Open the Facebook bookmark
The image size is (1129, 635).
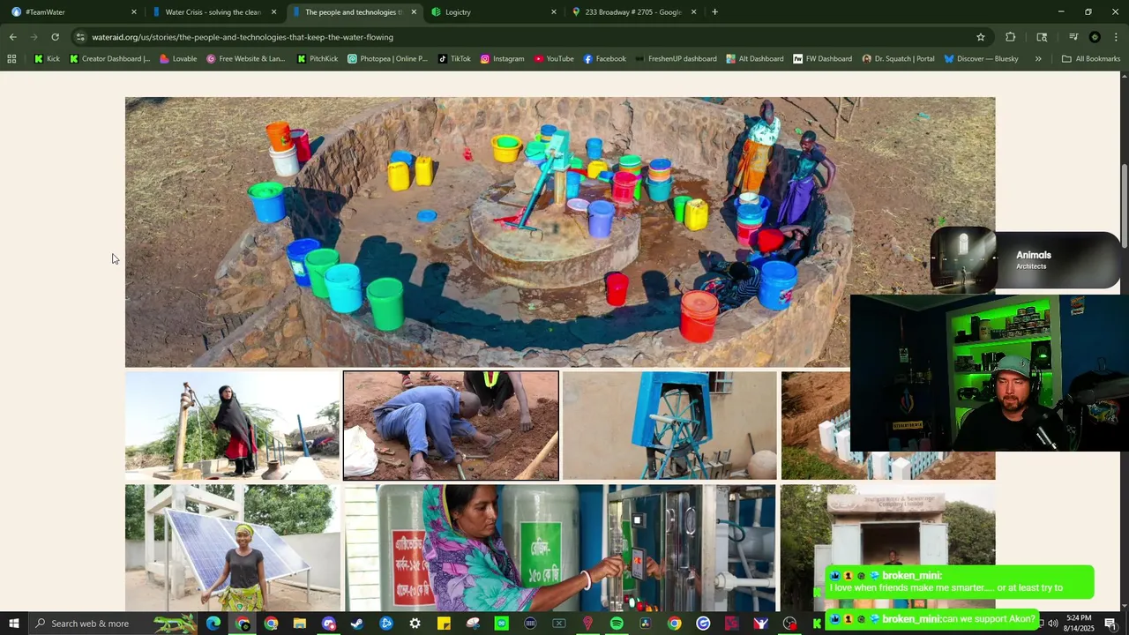coord(605,59)
